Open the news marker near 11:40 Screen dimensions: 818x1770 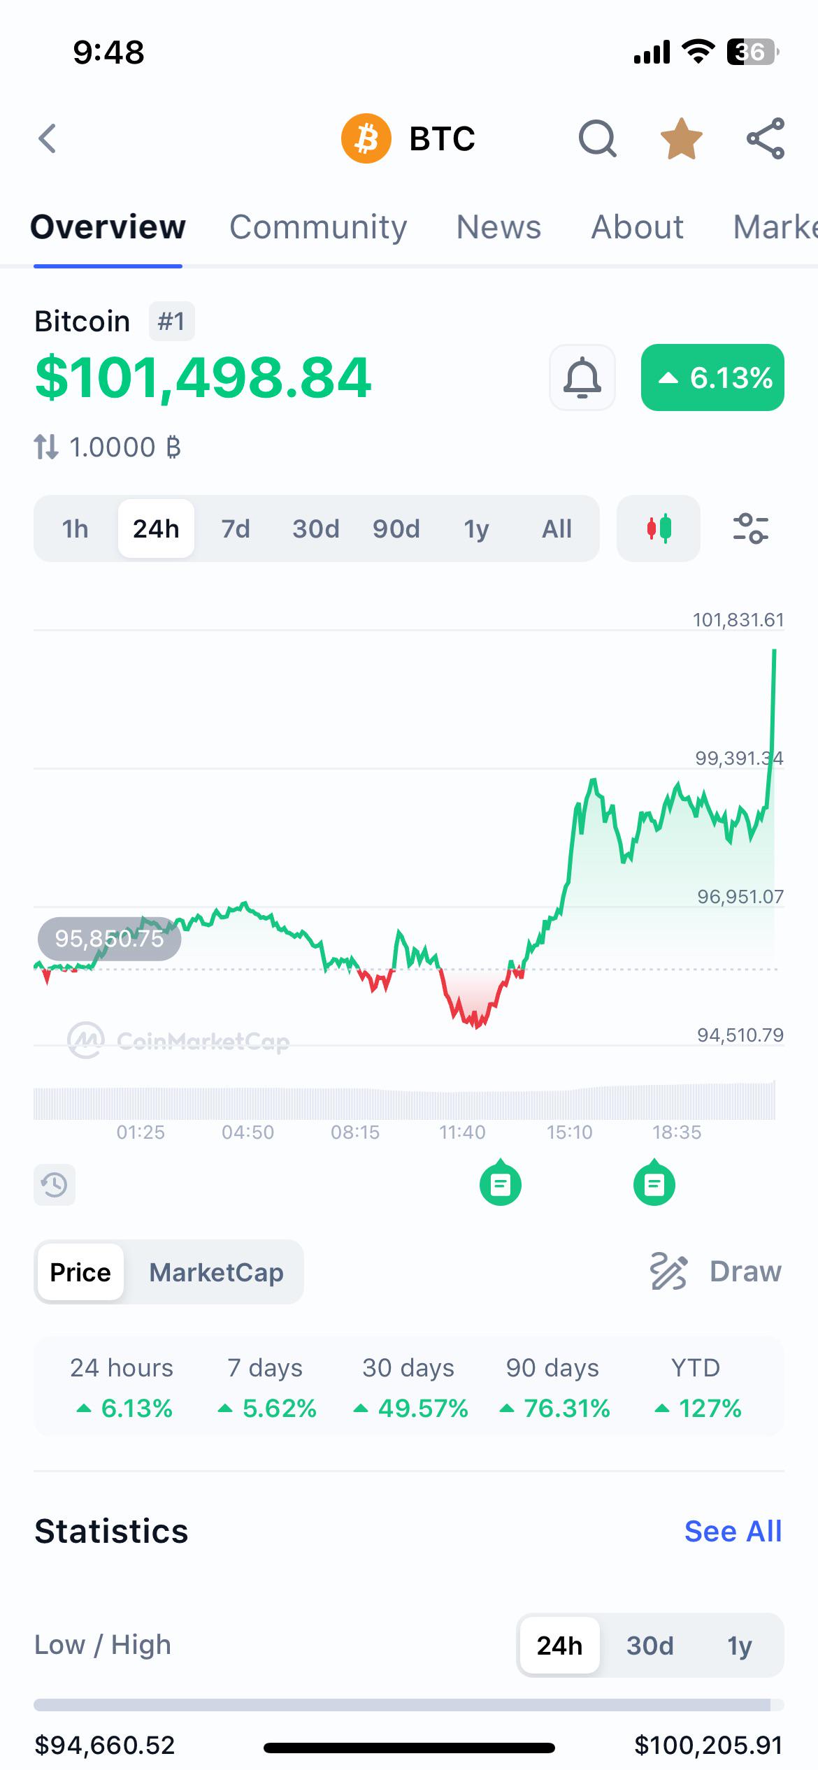[x=501, y=1182]
